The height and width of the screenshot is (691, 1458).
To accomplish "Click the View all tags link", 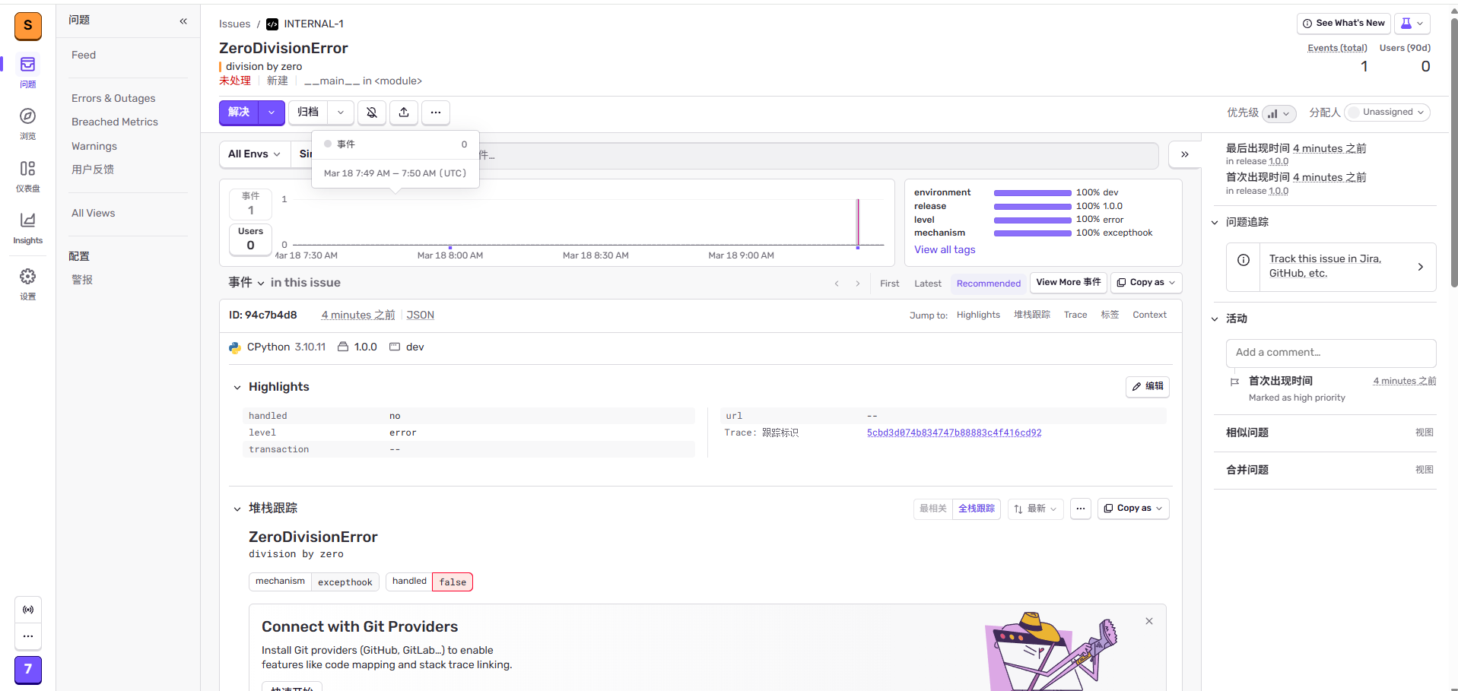I will 944,249.
